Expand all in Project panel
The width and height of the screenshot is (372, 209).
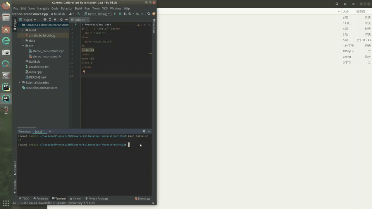tap(50, 20)
